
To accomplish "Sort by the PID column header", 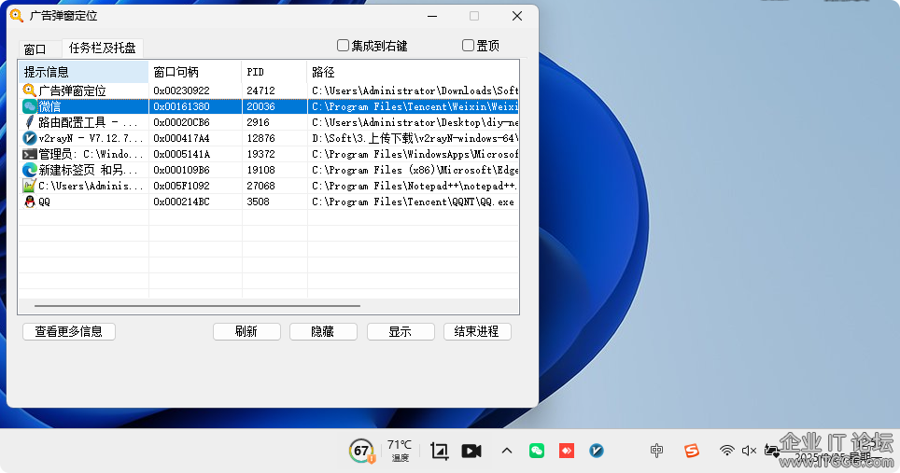I will (274, 72).
